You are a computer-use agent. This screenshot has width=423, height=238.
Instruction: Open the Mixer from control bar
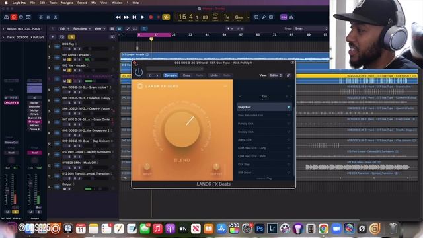(x=48, y=17)
